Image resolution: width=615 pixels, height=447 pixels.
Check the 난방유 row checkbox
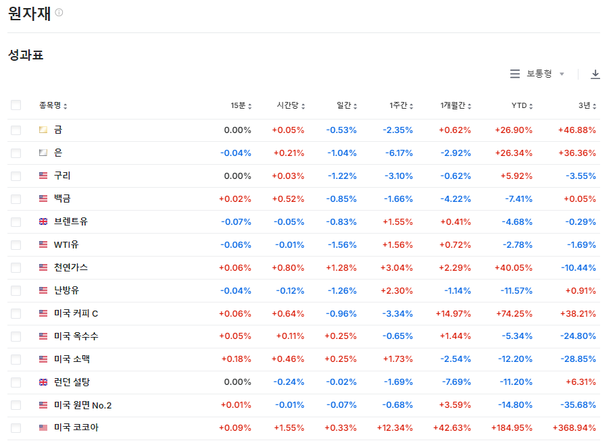[x=16, y=291]
